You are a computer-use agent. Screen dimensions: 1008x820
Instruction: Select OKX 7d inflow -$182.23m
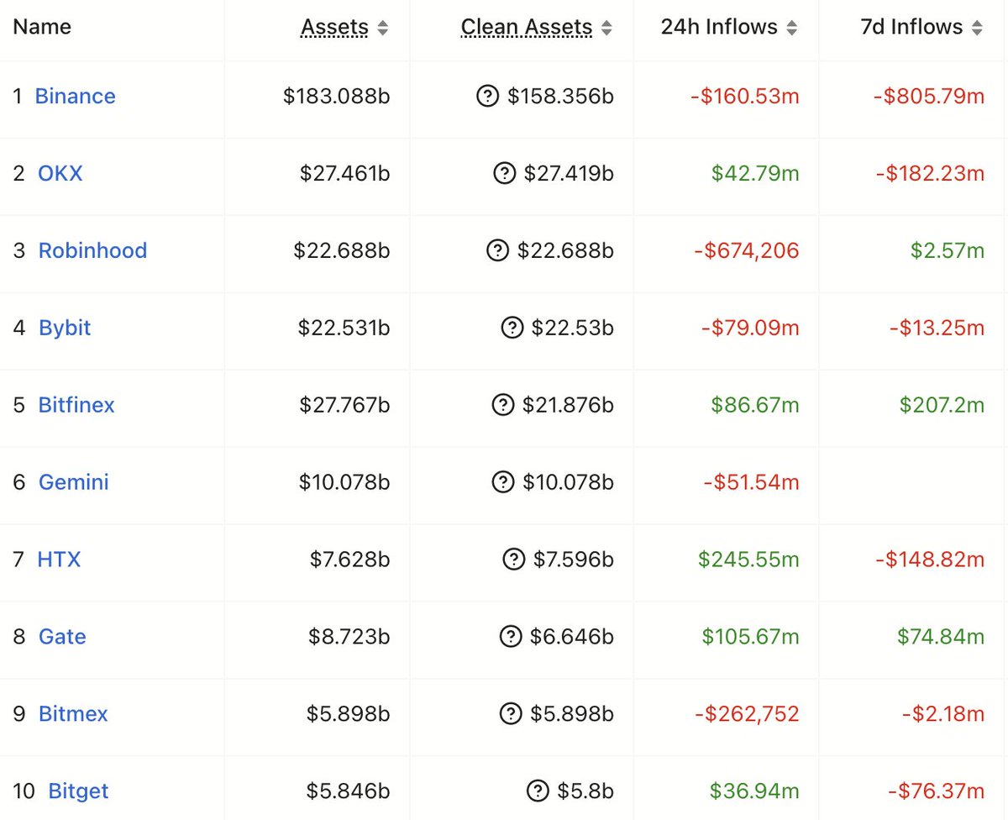[x=930, y=173]
